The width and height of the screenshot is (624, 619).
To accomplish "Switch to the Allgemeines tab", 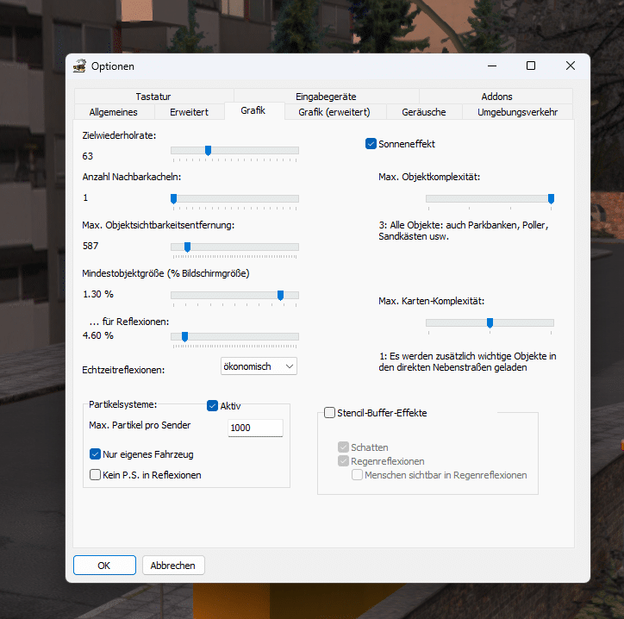I will (x=114, y=112).
